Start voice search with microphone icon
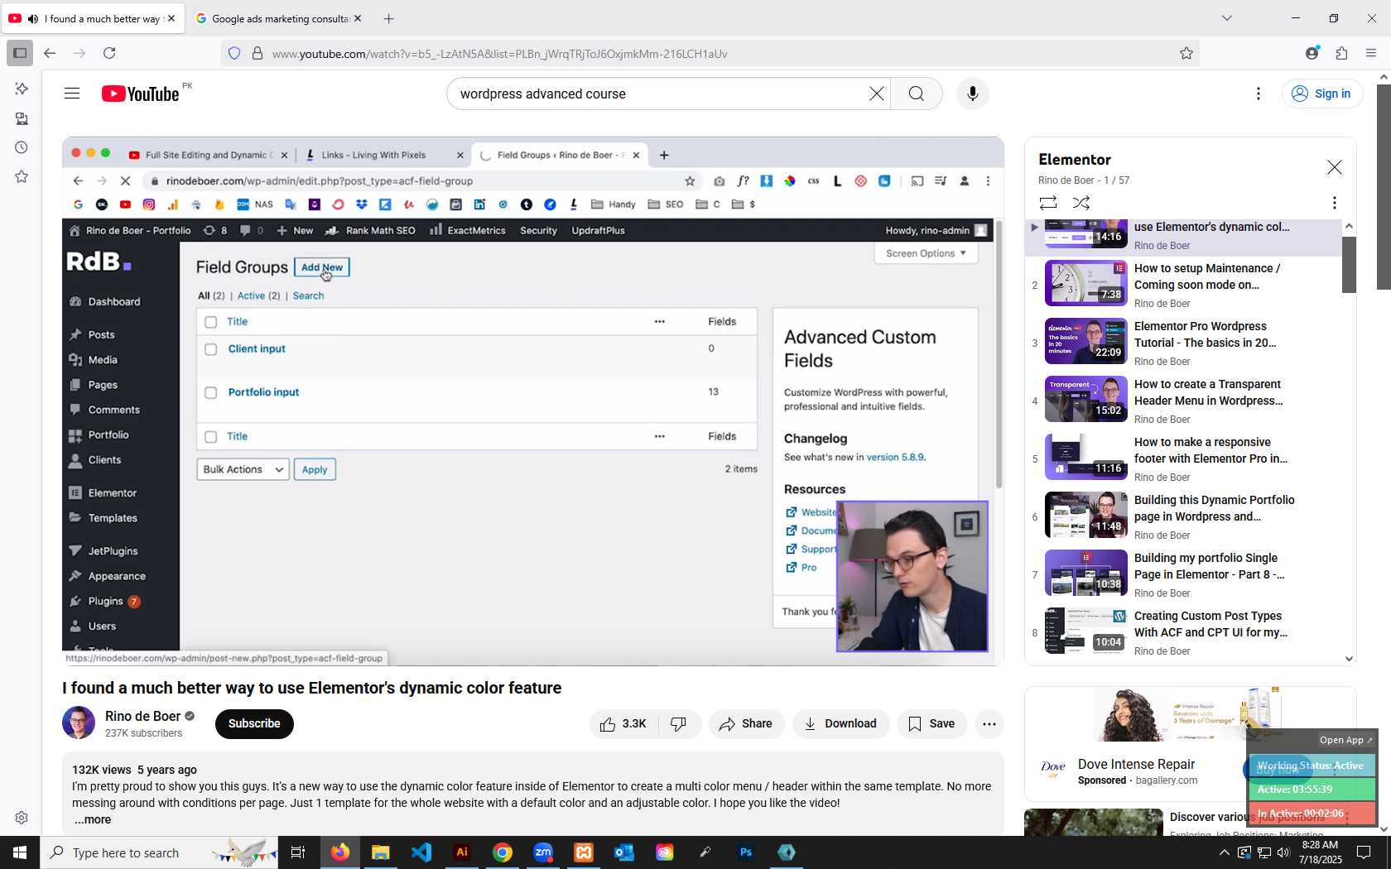 [973, 94]
